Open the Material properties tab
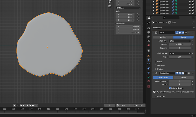The height and width of the screenshot is (117, 196). click(x=149, y=81)
